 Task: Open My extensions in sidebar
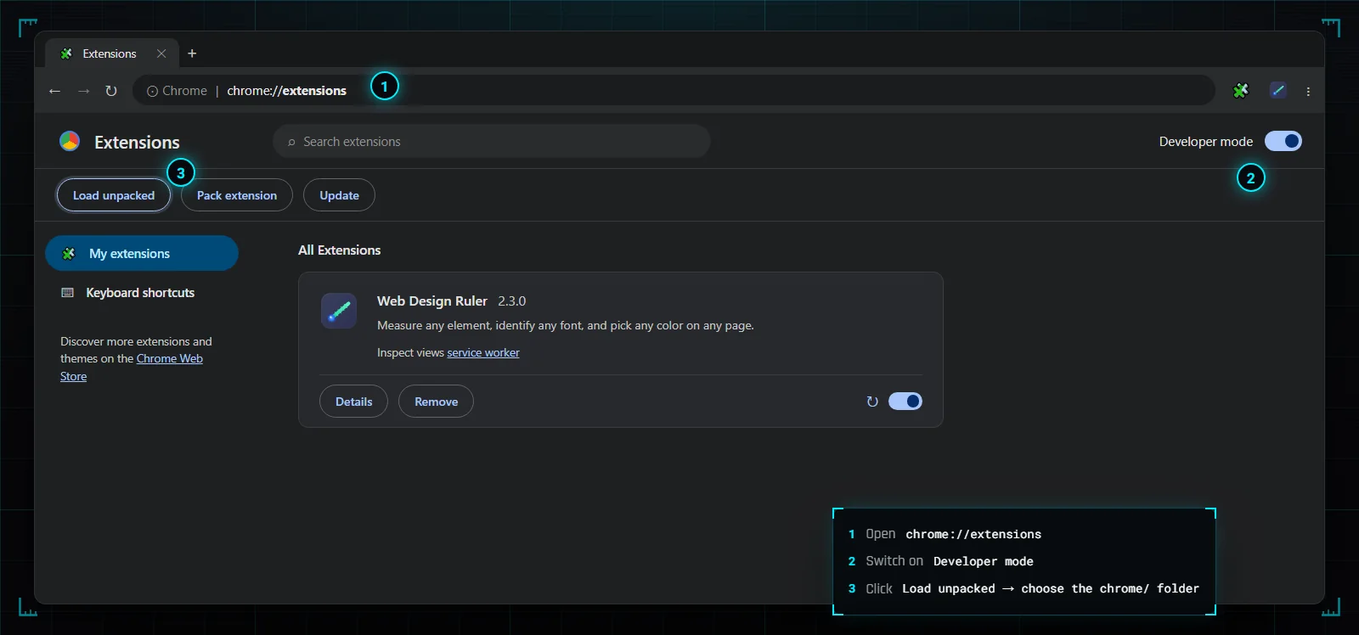(142, 253)
